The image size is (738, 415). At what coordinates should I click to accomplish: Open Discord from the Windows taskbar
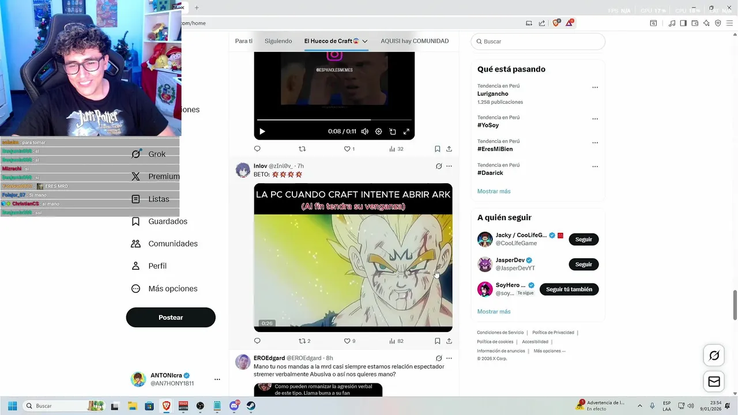[x=234, y=406]
